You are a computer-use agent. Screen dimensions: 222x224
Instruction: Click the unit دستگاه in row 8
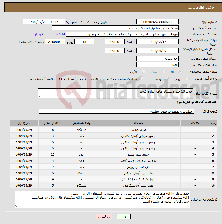(81, 173)
